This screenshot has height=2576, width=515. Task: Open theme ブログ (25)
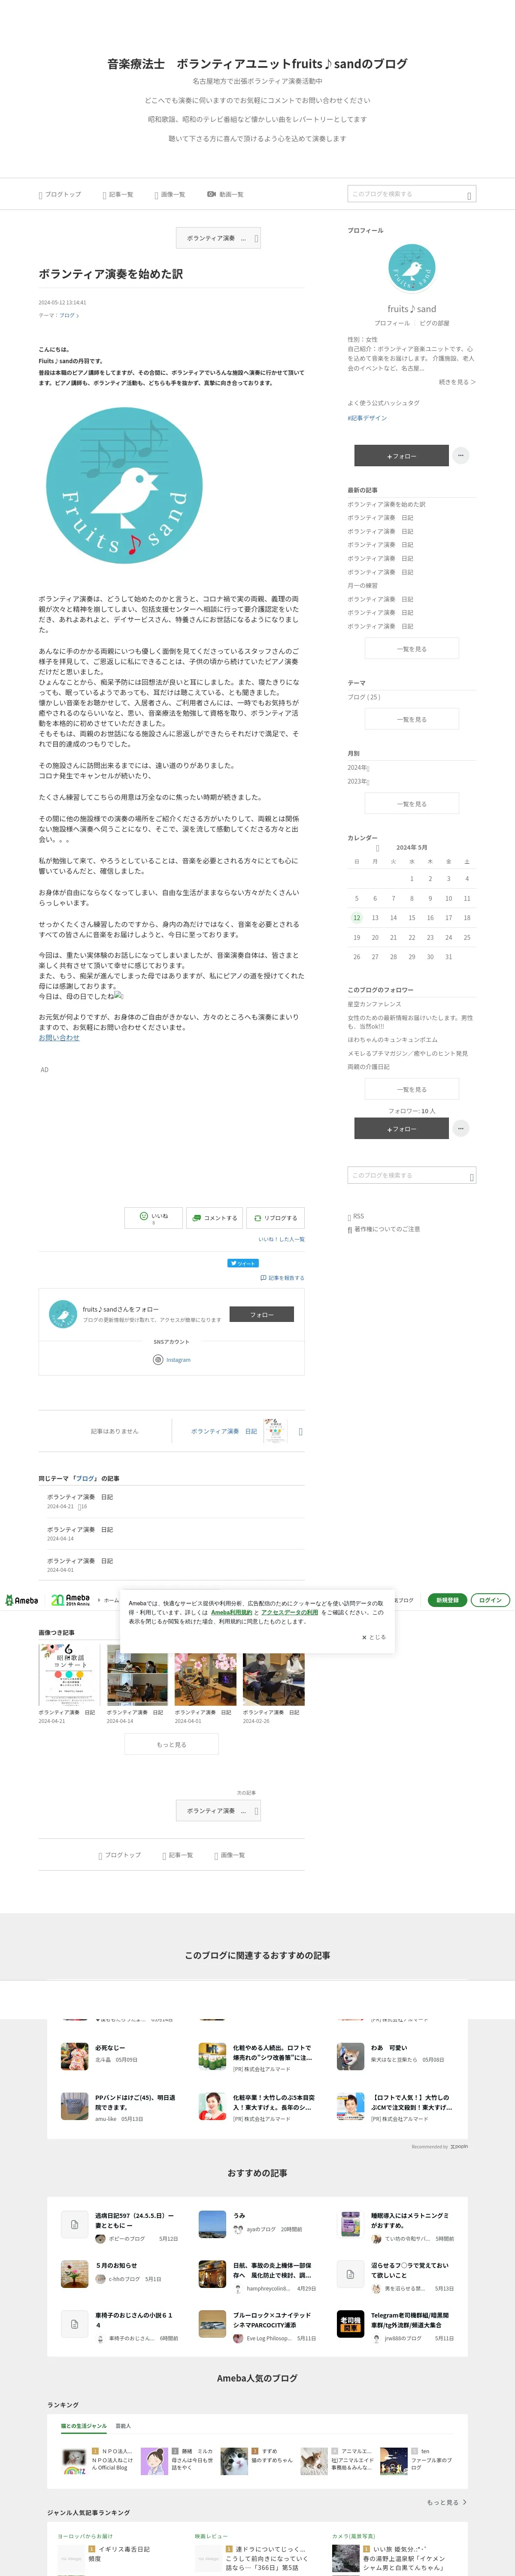pyautogui.click(x=364, y=697)
